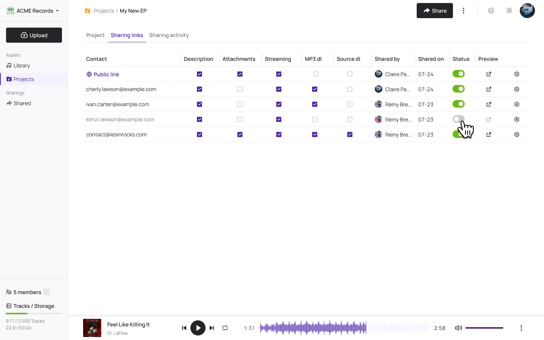Disable the Public link status toggle
This screenshot has height=340, width=544.
coord(459,74)
